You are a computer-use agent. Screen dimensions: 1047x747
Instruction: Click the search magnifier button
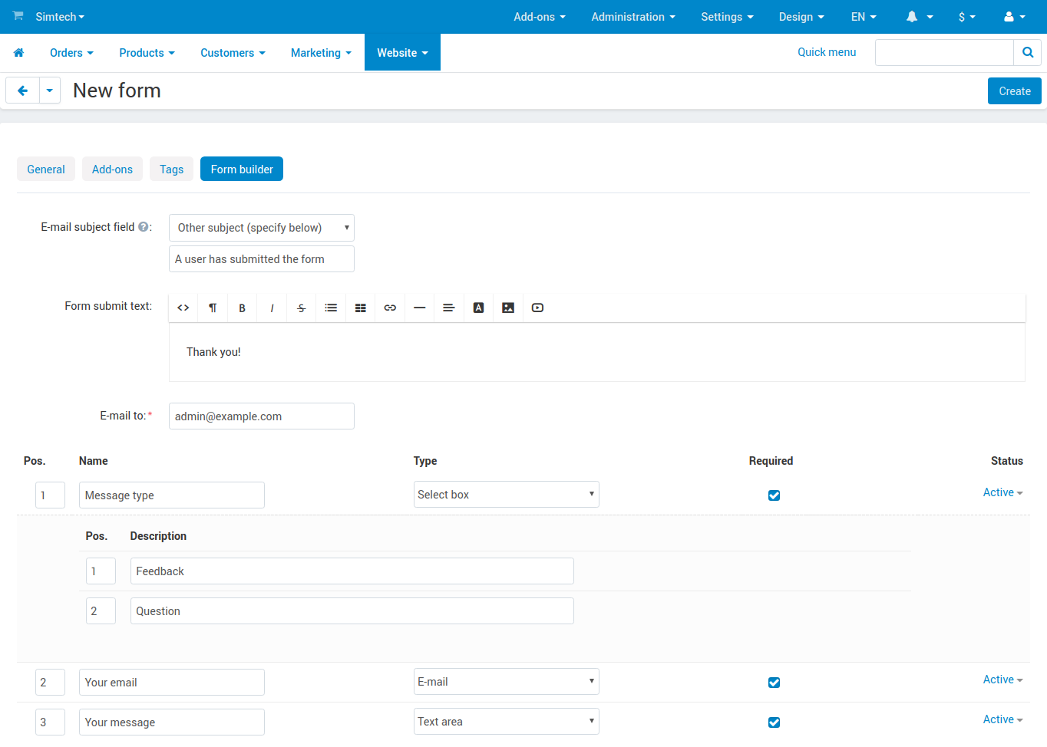[1028, 52]
